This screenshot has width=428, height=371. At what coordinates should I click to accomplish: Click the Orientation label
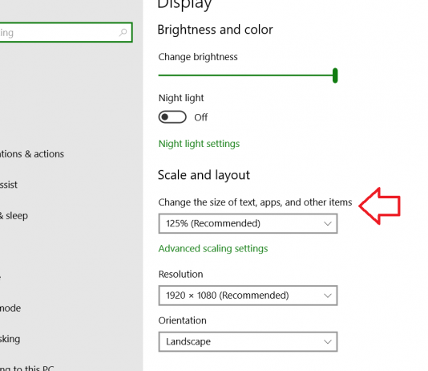click(182, 320)
